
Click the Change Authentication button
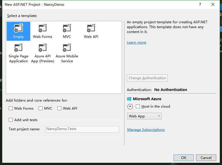[147, 78]
